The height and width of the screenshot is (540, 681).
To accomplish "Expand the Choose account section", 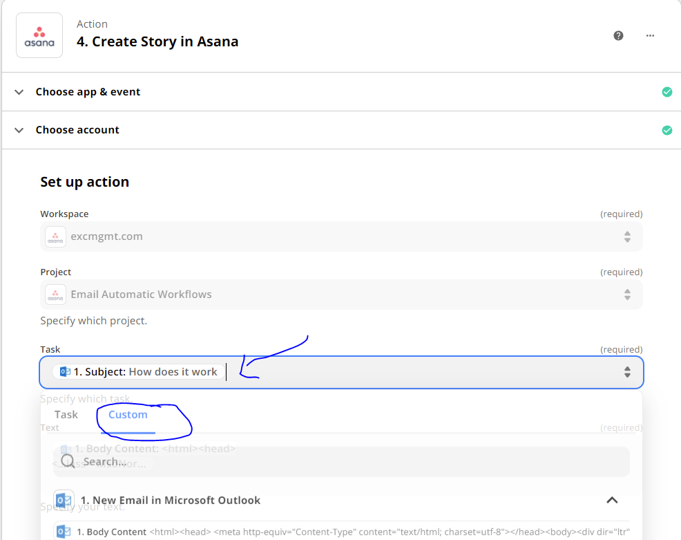I will point(19,130).
